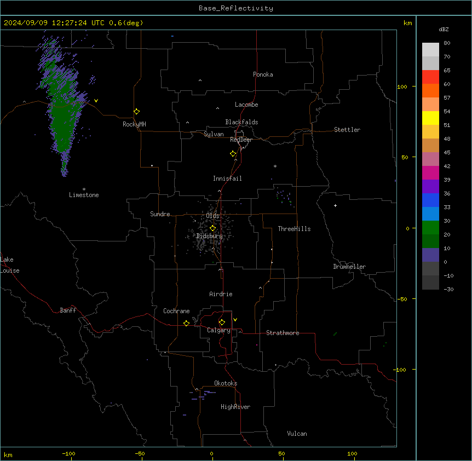Select the Ponoka label

263,74
